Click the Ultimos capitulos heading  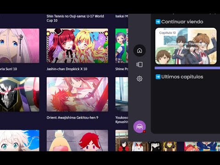pyautogui.click(x=182, y=77)
